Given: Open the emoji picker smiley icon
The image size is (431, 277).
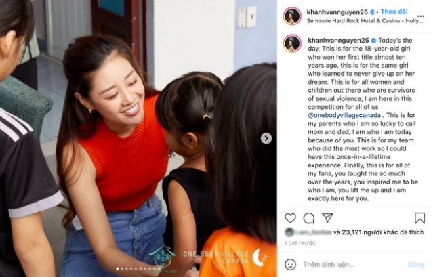Looking at the screenshot, I should click(290, 265).
